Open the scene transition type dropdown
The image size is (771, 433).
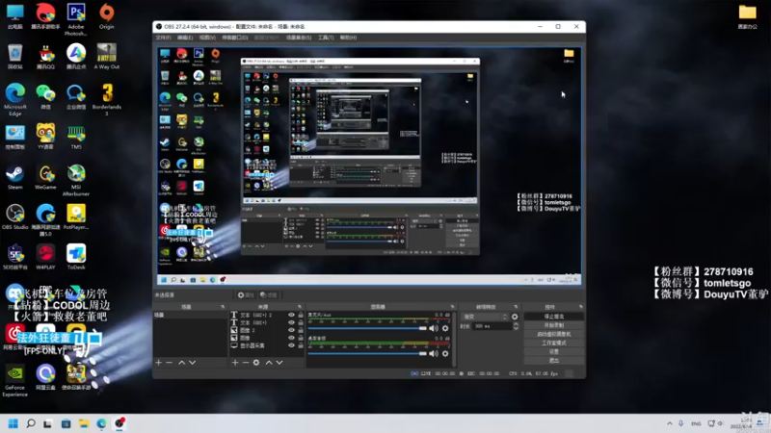pos(486,318)
